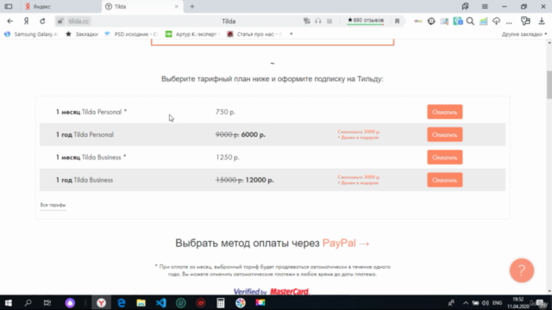
Task: Open Task View on taskbar
Action: [x=47, y=302]
